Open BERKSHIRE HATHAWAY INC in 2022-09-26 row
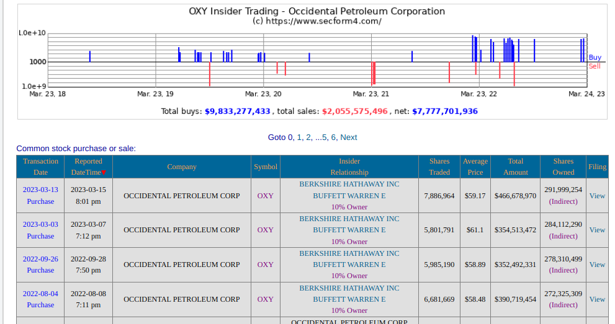Viewport: 615px width, 324px height. point(349,253)
